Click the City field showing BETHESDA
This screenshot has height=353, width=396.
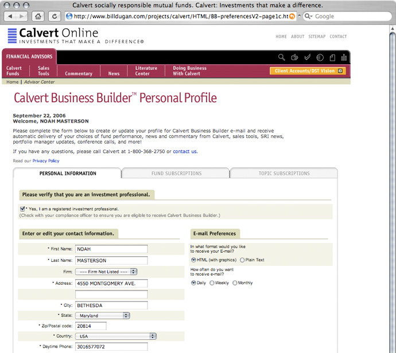tap(111, 305)
